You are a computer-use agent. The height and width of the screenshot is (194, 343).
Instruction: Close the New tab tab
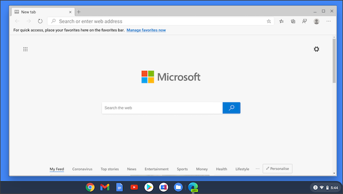70,12
